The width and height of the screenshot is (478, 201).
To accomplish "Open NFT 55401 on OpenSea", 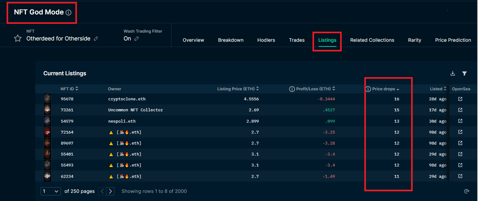I will [460, 154].
